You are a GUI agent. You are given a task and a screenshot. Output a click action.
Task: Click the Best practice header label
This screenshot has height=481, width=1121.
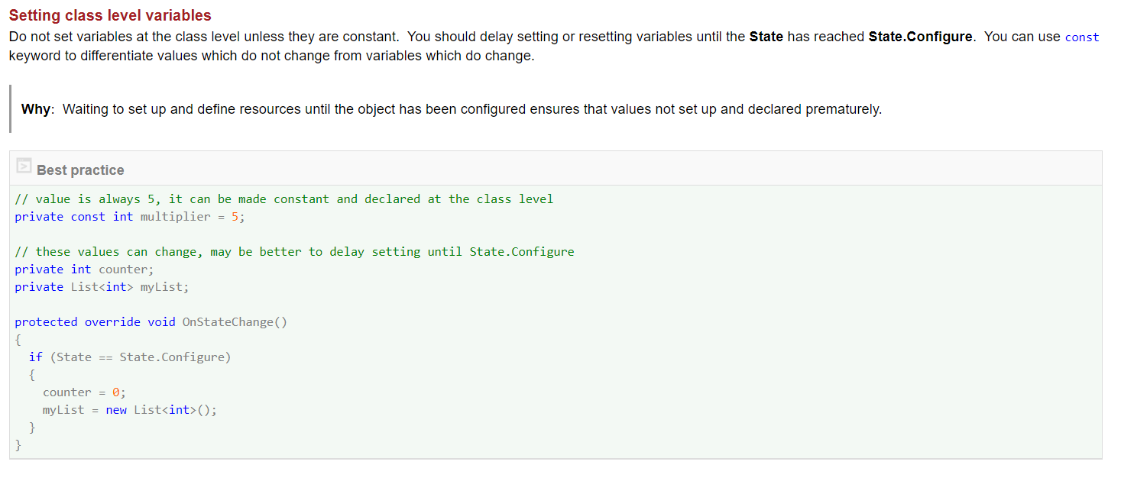click(80, 170)
